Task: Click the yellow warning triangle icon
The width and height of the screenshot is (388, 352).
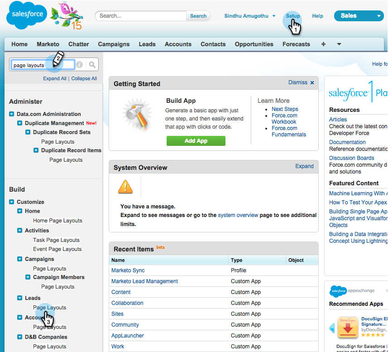Action: [125, 187]
